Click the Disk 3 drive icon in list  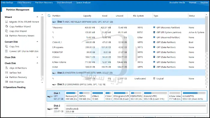point(54,85)
